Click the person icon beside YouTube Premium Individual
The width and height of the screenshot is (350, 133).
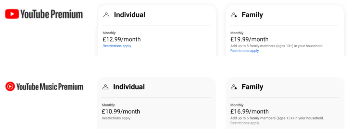click(x=106, y=15)
